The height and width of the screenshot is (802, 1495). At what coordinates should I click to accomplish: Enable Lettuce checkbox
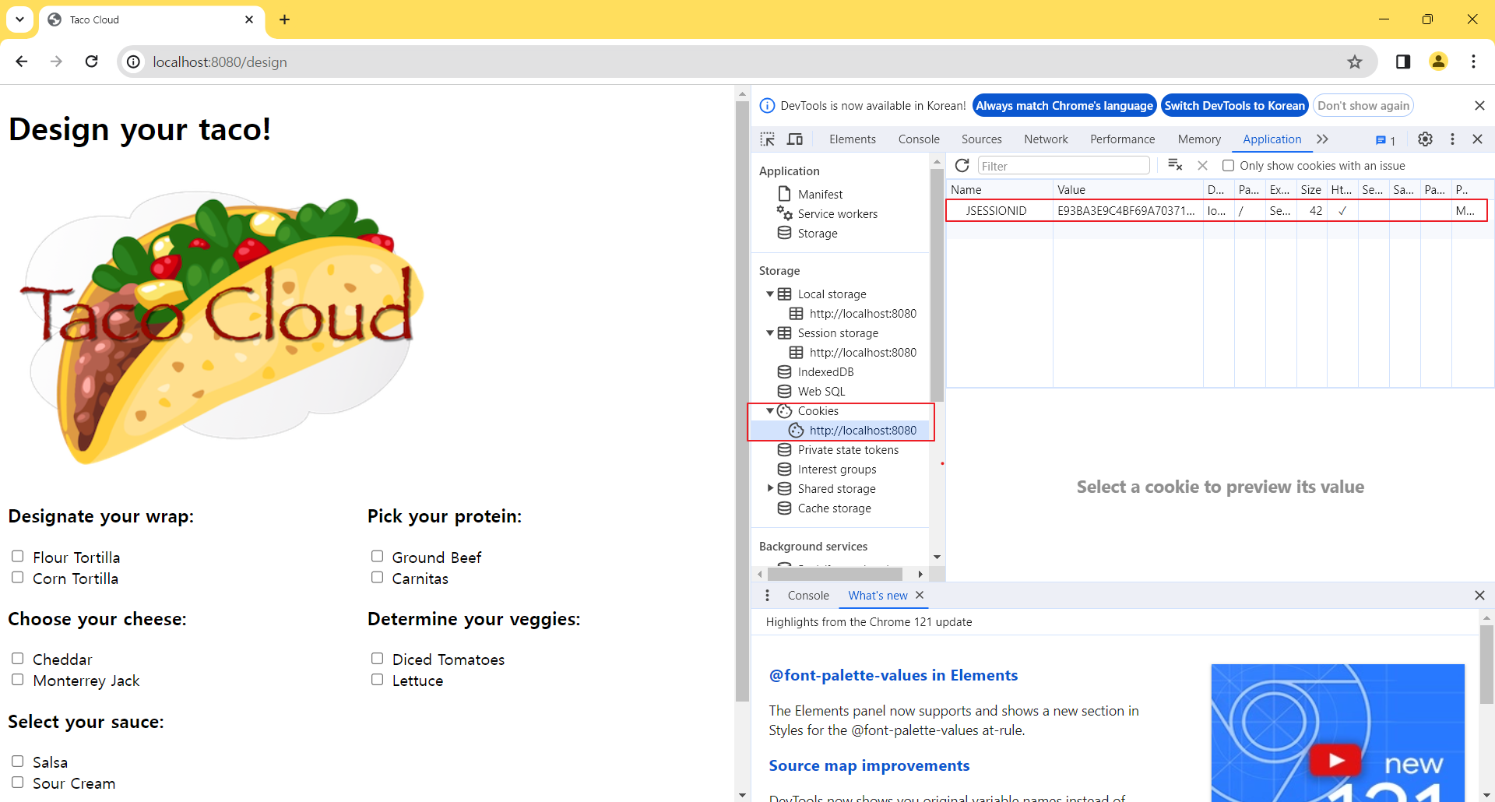click(x=377, y=679)
